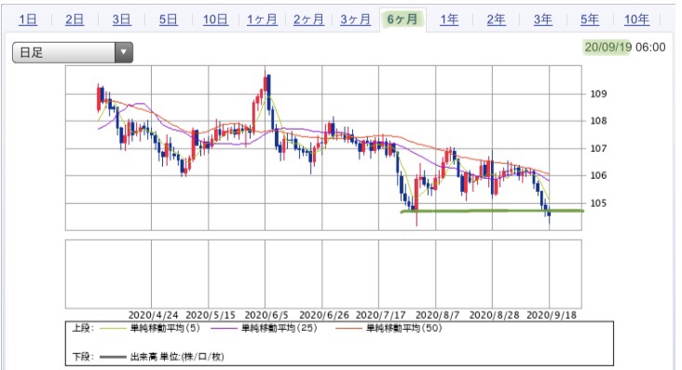Show the 2ヶ月 chart range

pyautogui.click(x=308, y=20)
